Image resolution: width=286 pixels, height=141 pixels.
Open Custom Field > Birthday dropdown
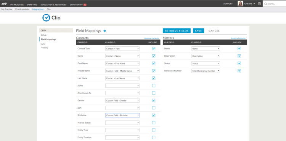[x=122, y=115]
